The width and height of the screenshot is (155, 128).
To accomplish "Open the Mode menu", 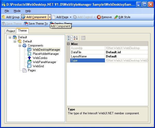I will (x=17, y=11).
